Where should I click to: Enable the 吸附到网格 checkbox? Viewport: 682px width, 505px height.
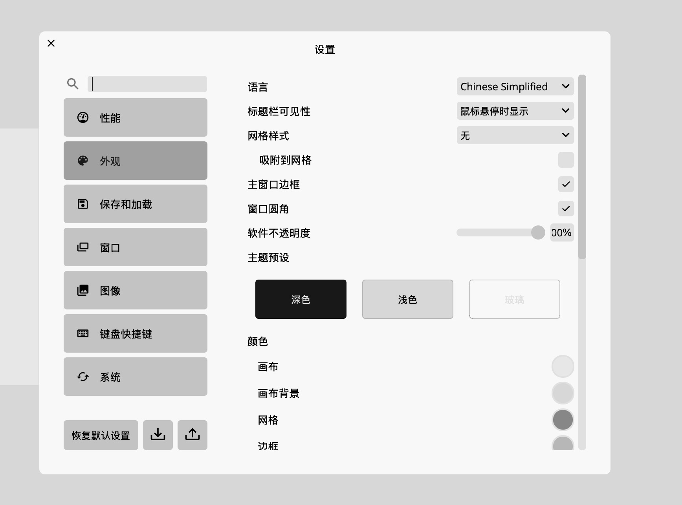pyautogui.click(x=566, y=160)
